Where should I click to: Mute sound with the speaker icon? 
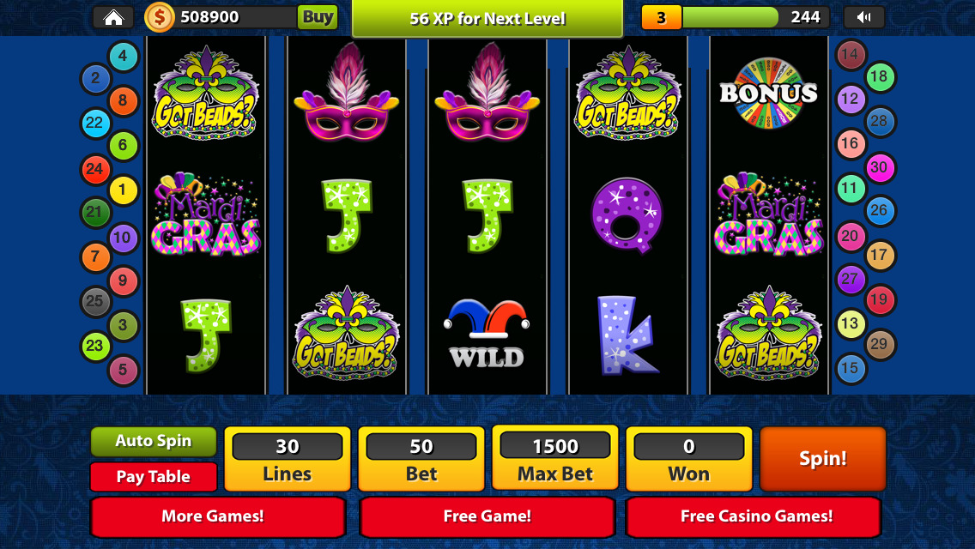tap(863, 17)
